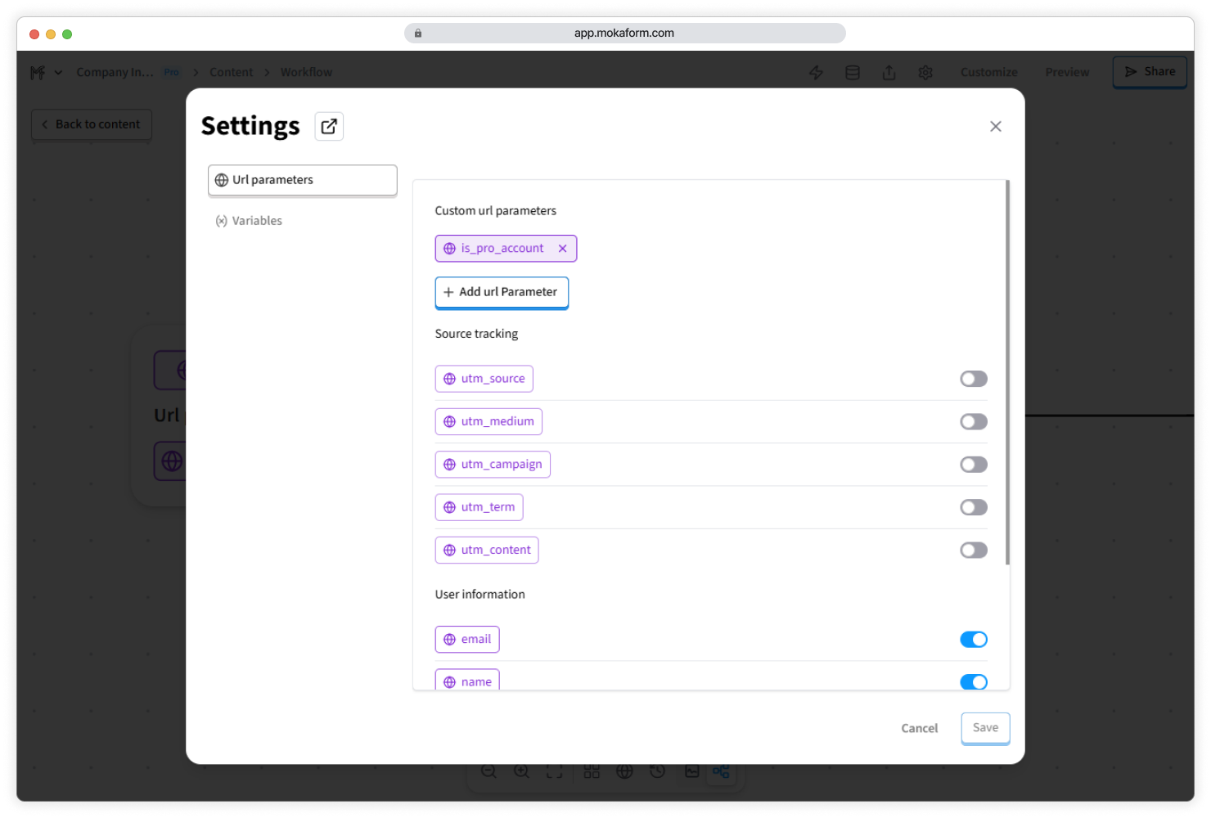Image resolution: width=1211 pixels, height=818 pixels.
Task: Open Settings in a new window icon
Action: point(329,127)
